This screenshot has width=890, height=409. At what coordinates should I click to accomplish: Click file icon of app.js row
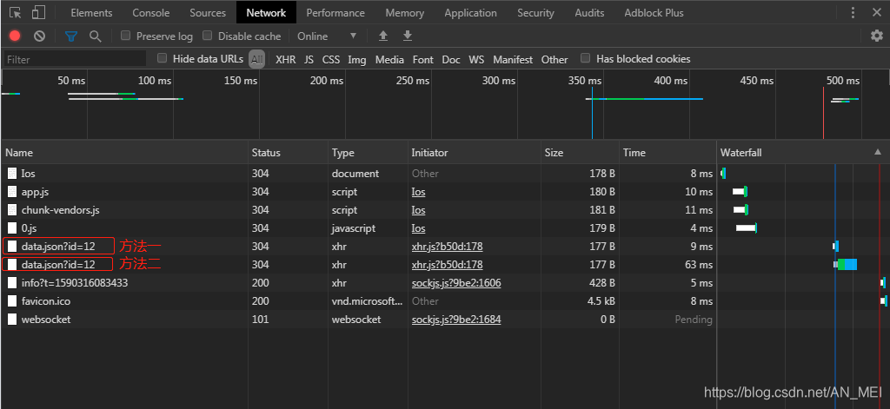click(x=12, y=192)
